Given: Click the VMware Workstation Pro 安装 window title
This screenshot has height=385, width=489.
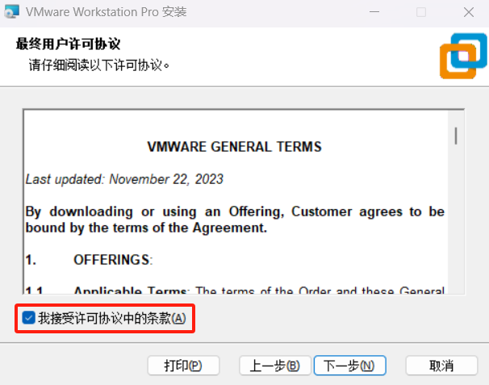Looking at the screenshot, I should 106,12.
